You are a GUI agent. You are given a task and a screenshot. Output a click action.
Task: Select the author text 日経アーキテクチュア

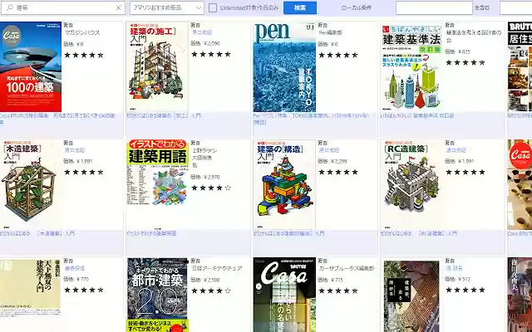[x=217, y=268]
